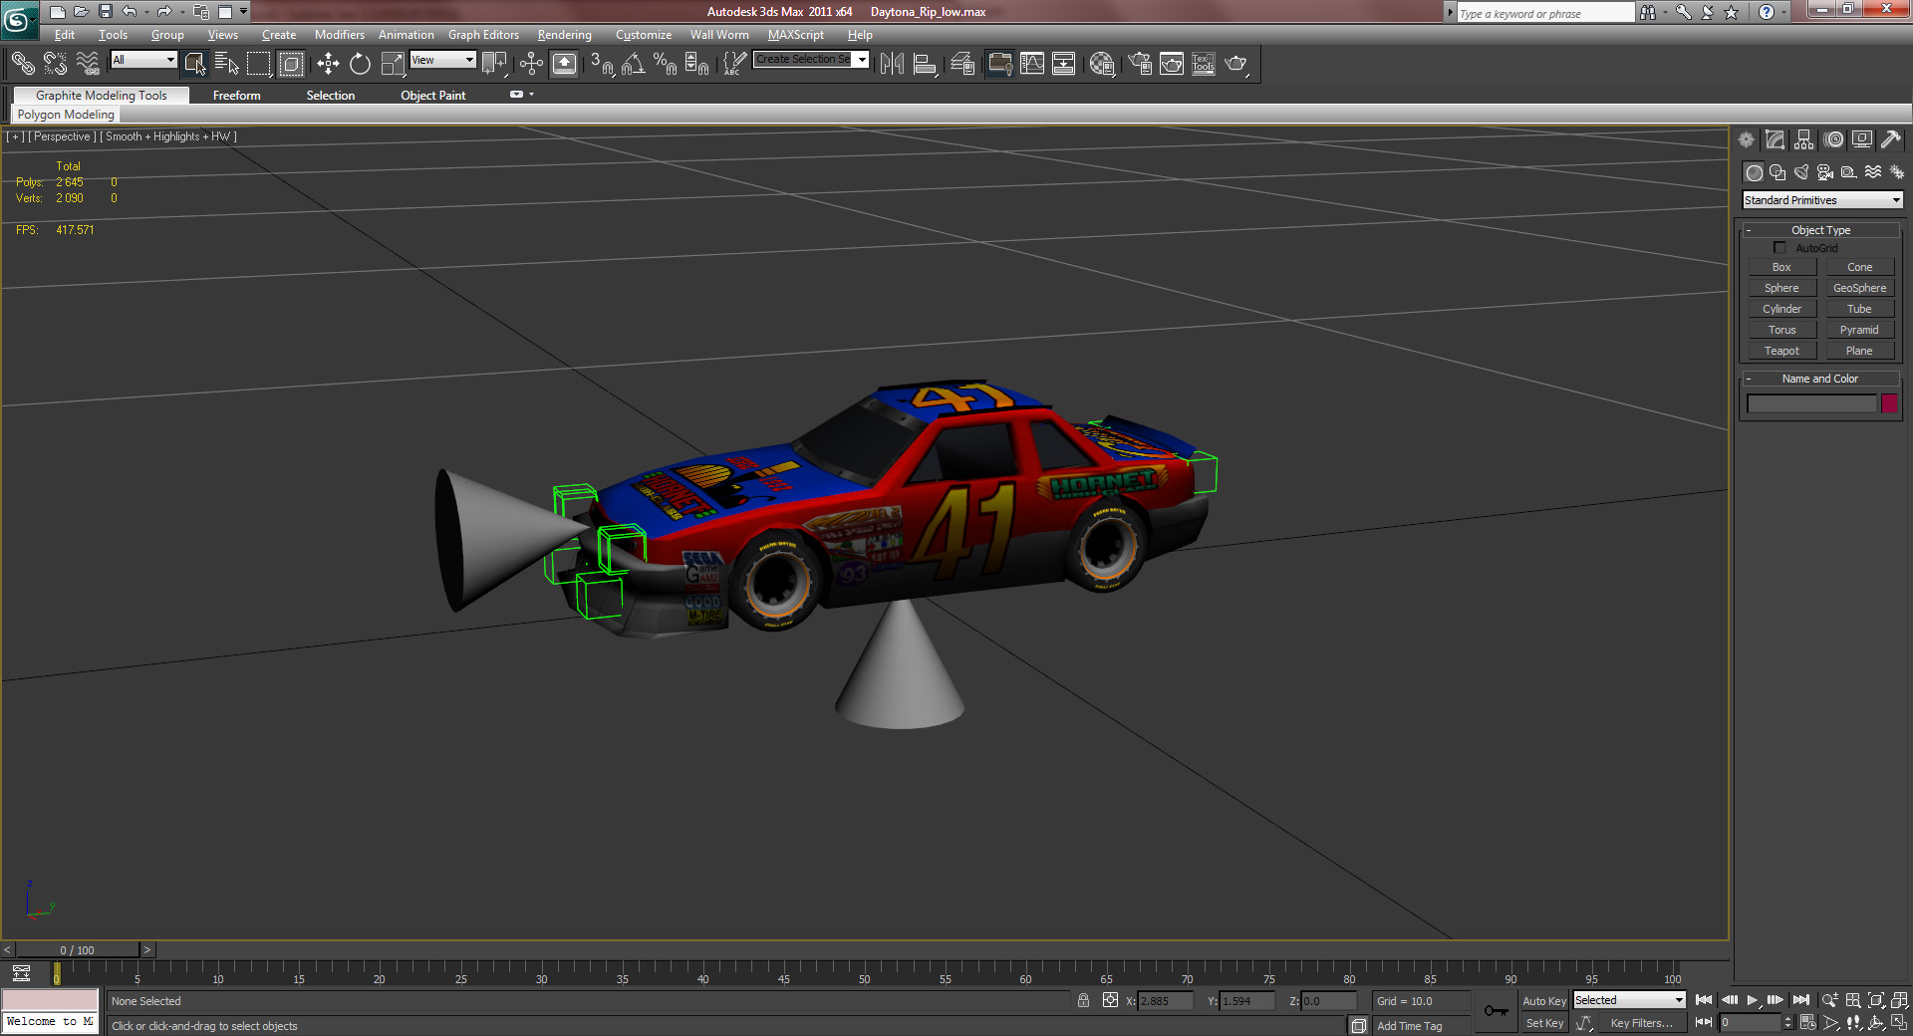Toggle the Auto Key button
This screenshot has width=1913, height=1036.
[1543, 1001]
